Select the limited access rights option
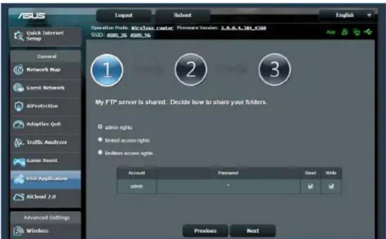The height and width of the screenshot is (239, 386). click(x=100, y=140)
